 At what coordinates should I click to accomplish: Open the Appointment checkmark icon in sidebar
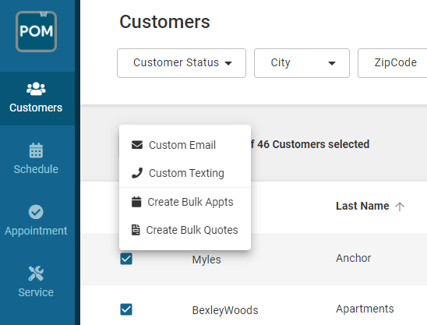point(36,212)
